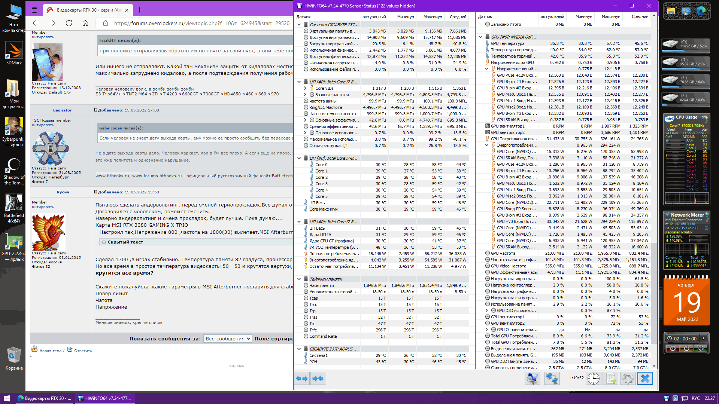This screenshot has width=719, height=404.
Task: Click the browser address bar URL field
Action: click(201, 23)
